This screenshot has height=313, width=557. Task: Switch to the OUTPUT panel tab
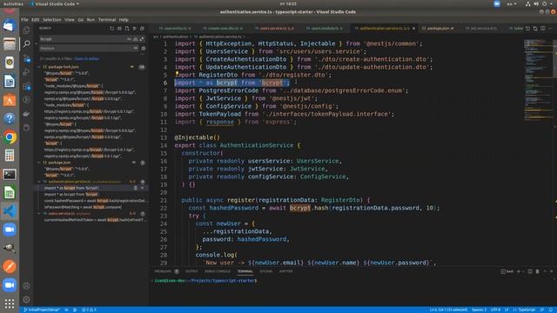[191, 271]
